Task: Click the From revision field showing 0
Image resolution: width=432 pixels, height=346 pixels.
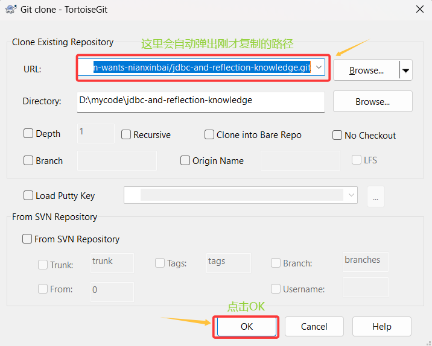Action: (112, 292)
